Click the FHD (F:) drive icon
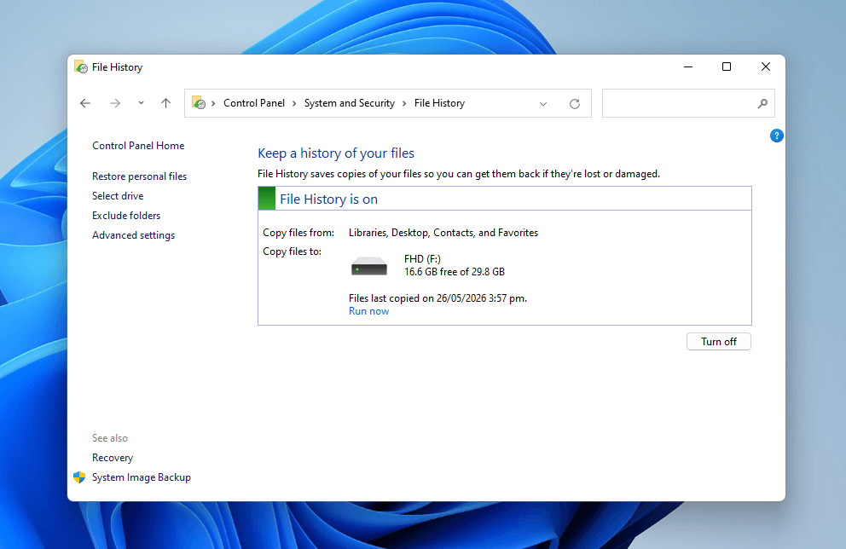This screenshot has height=549, width=846. 369,266
